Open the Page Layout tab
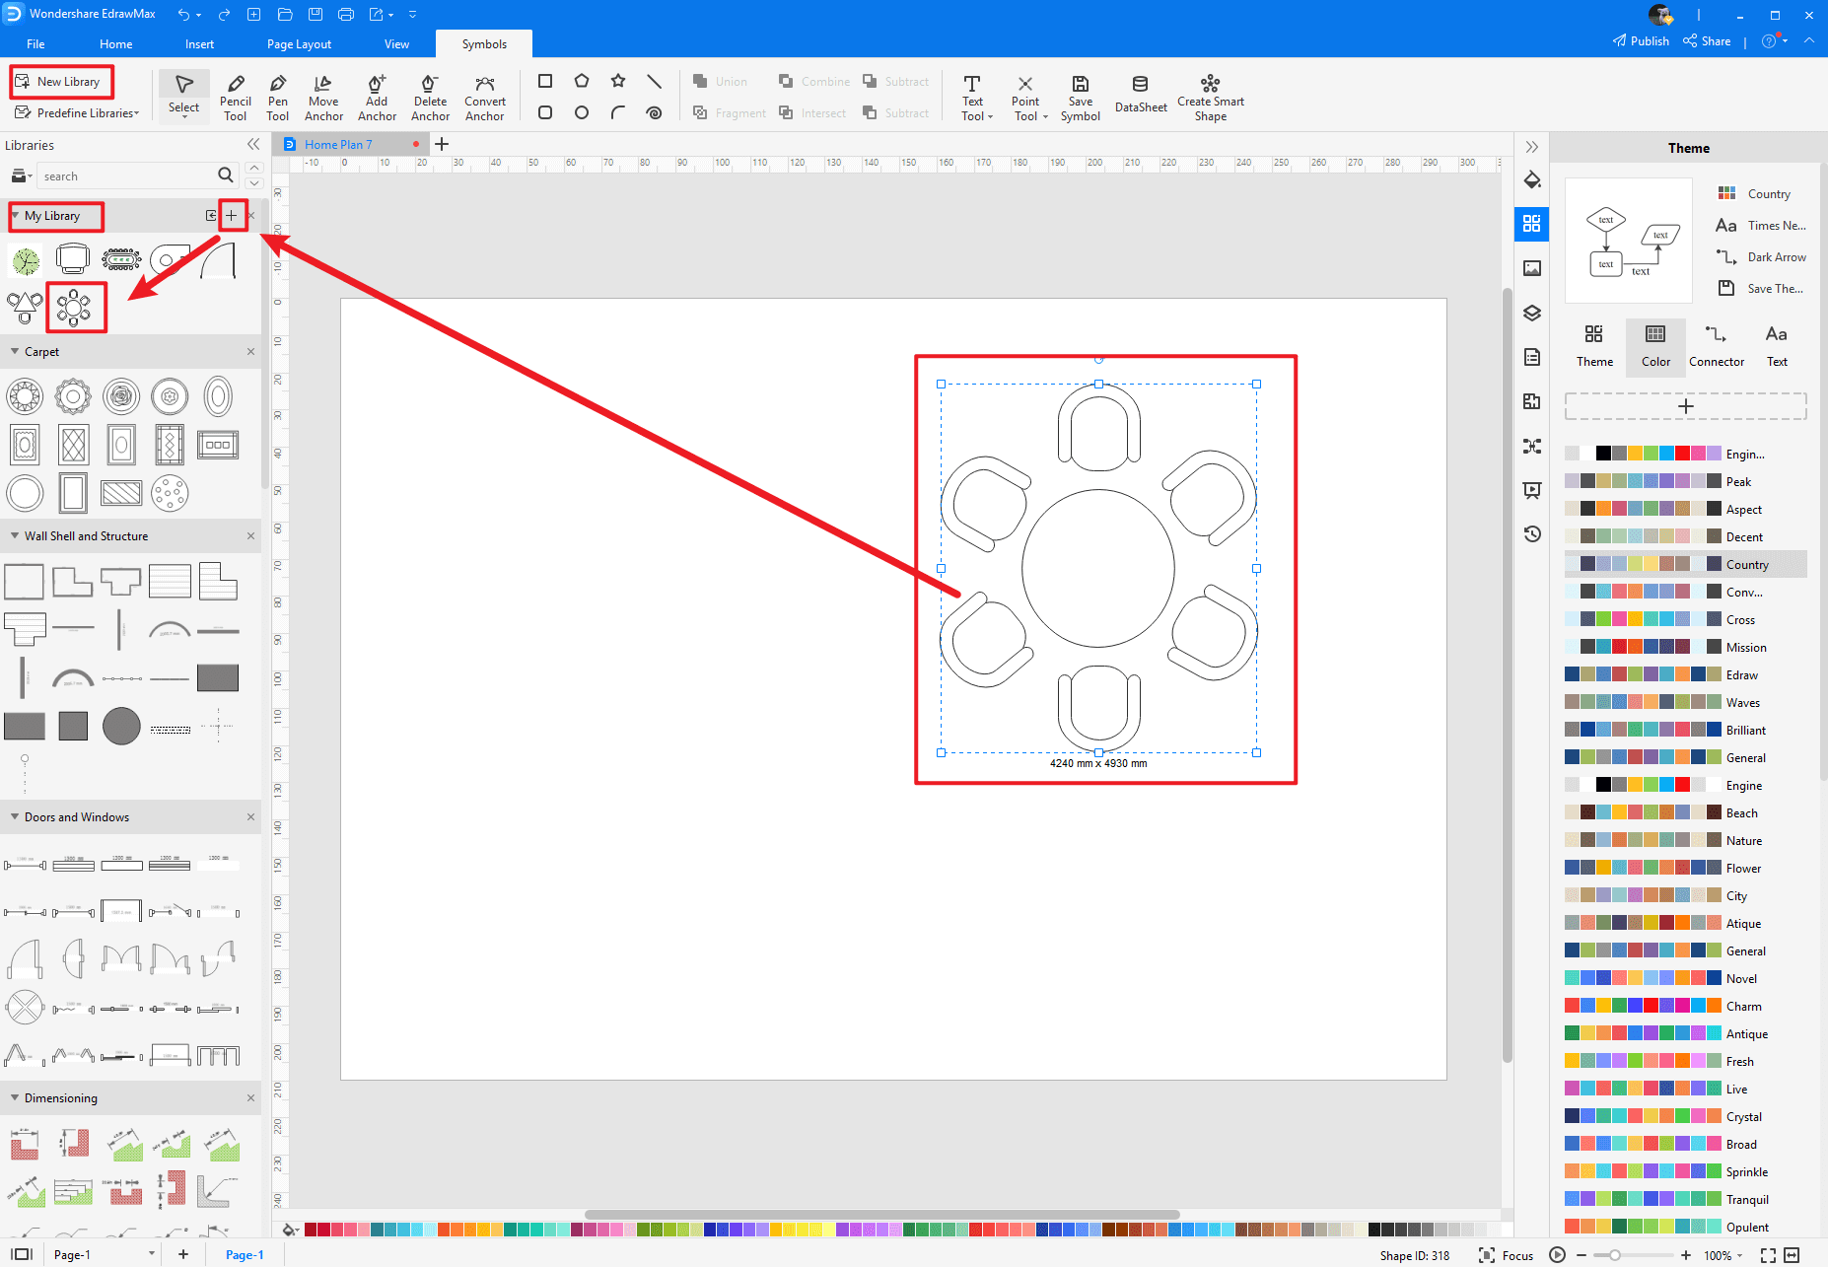The height and width of the screenshot is (1267, 1828). pos(299,44)
